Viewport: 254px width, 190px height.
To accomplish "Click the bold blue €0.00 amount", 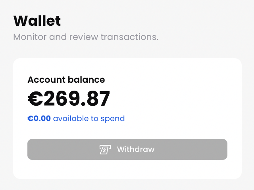I will (39, 118).
